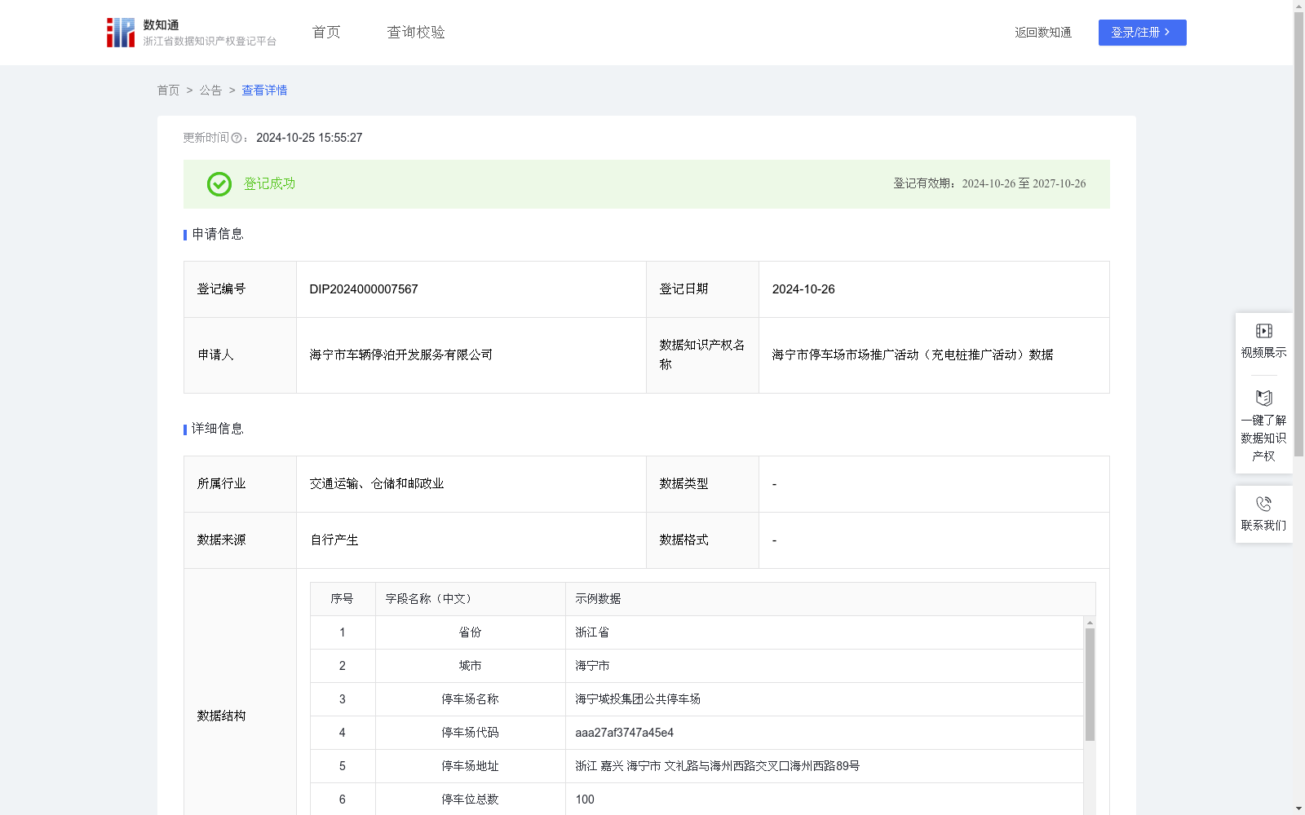Click the 返回数知通 link
1305x815 pixels.
coord(1043,33)
